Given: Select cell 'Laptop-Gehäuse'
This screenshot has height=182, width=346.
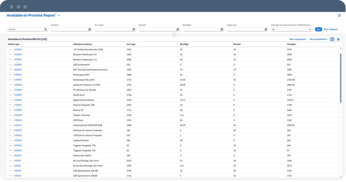Looking at the screenshot, I should pyautogui.click(x=81, y=140).
